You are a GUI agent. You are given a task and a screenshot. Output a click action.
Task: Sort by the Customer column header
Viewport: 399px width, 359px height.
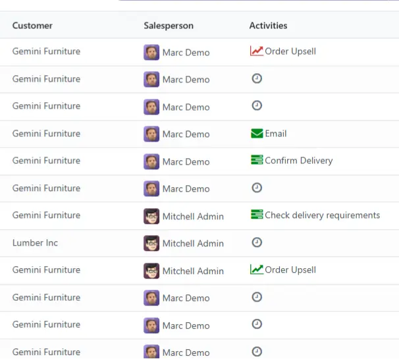pos(32,26)
